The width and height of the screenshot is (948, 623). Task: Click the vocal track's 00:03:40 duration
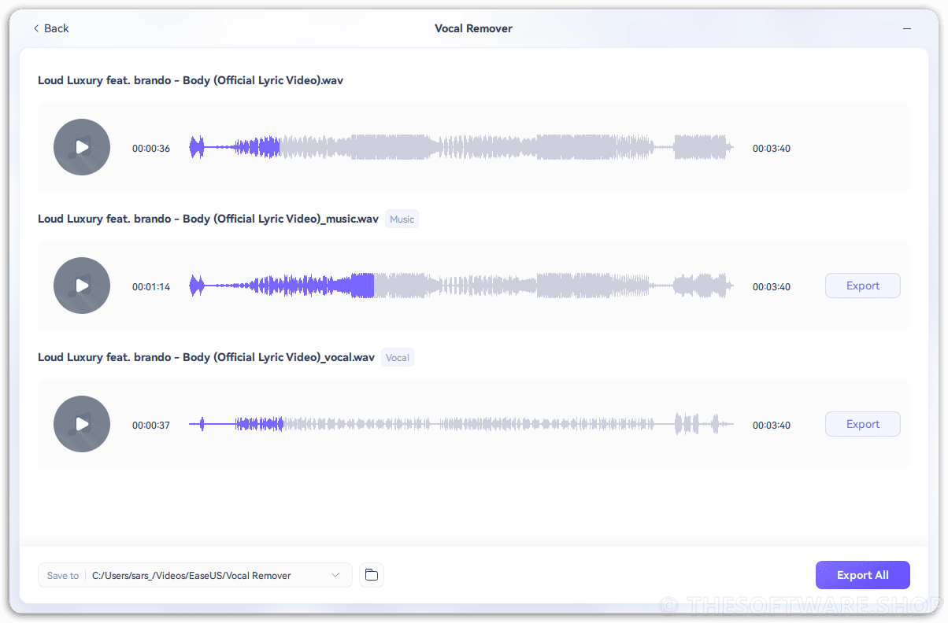(x=772, y=426)
